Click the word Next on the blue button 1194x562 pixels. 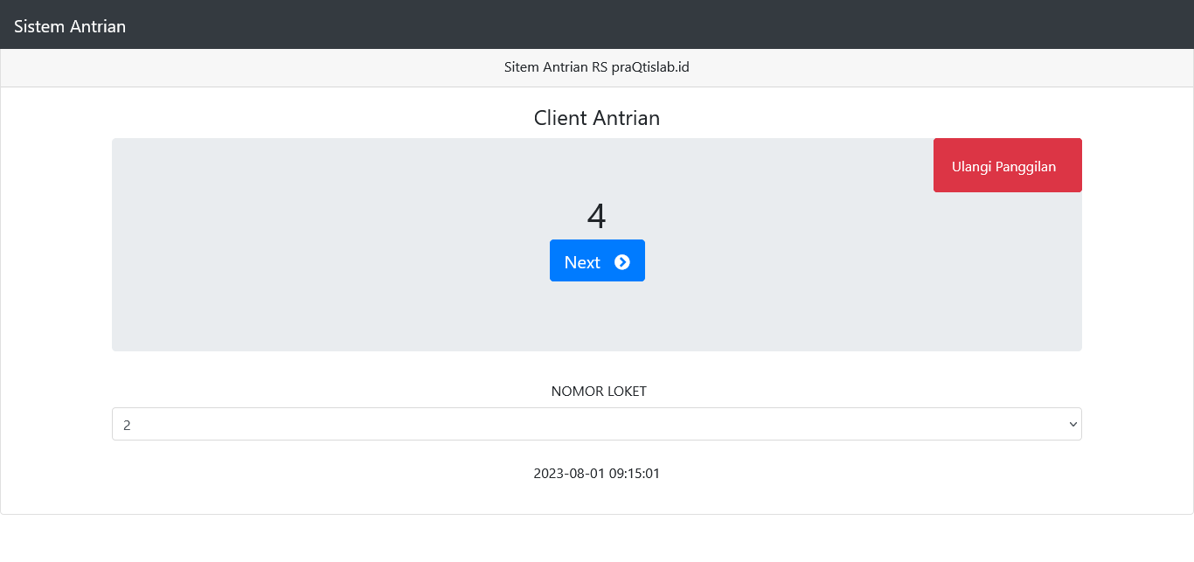[x=582, y=262]
